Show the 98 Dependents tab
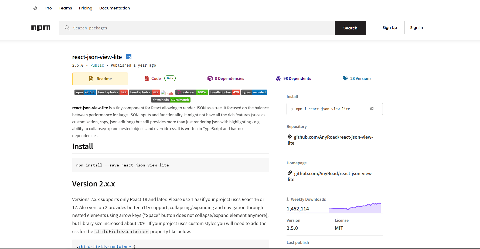The height and width of the screenshot is (249, 480). [x=293, y=79]
